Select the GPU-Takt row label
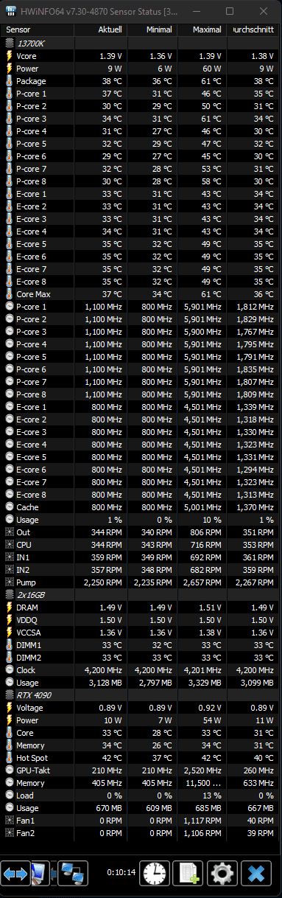The width and height of the screenshot is (282, 898). coord(32,770)
